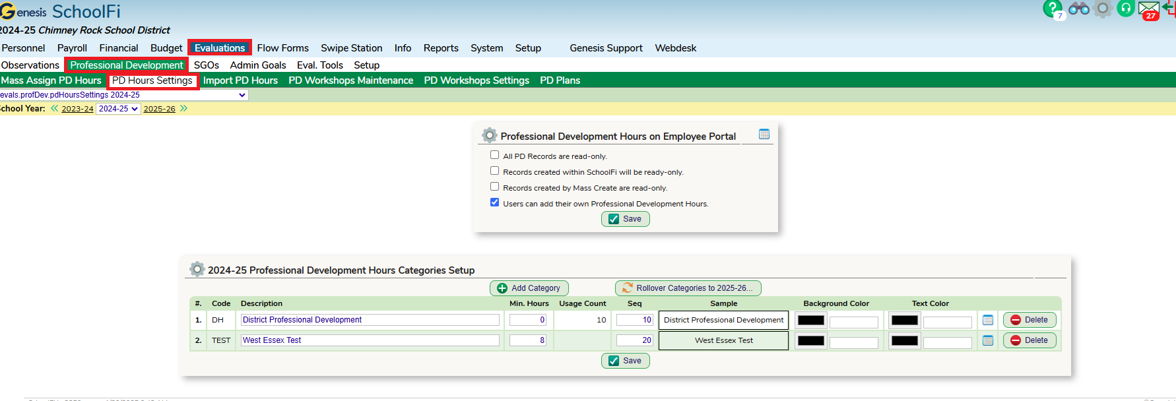The width and height of the screenshot is (1176, 401).
Task: Open the System menu
Action: (x=486, y=48)
